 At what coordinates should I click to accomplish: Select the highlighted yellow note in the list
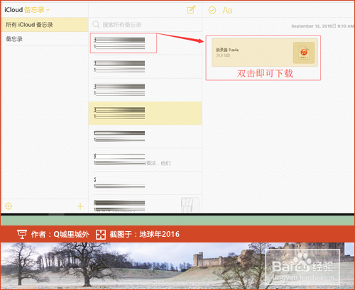[x=145, y=113]
